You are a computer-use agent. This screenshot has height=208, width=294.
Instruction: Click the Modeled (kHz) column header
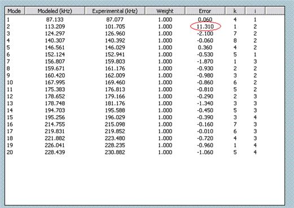pos(55,11)
